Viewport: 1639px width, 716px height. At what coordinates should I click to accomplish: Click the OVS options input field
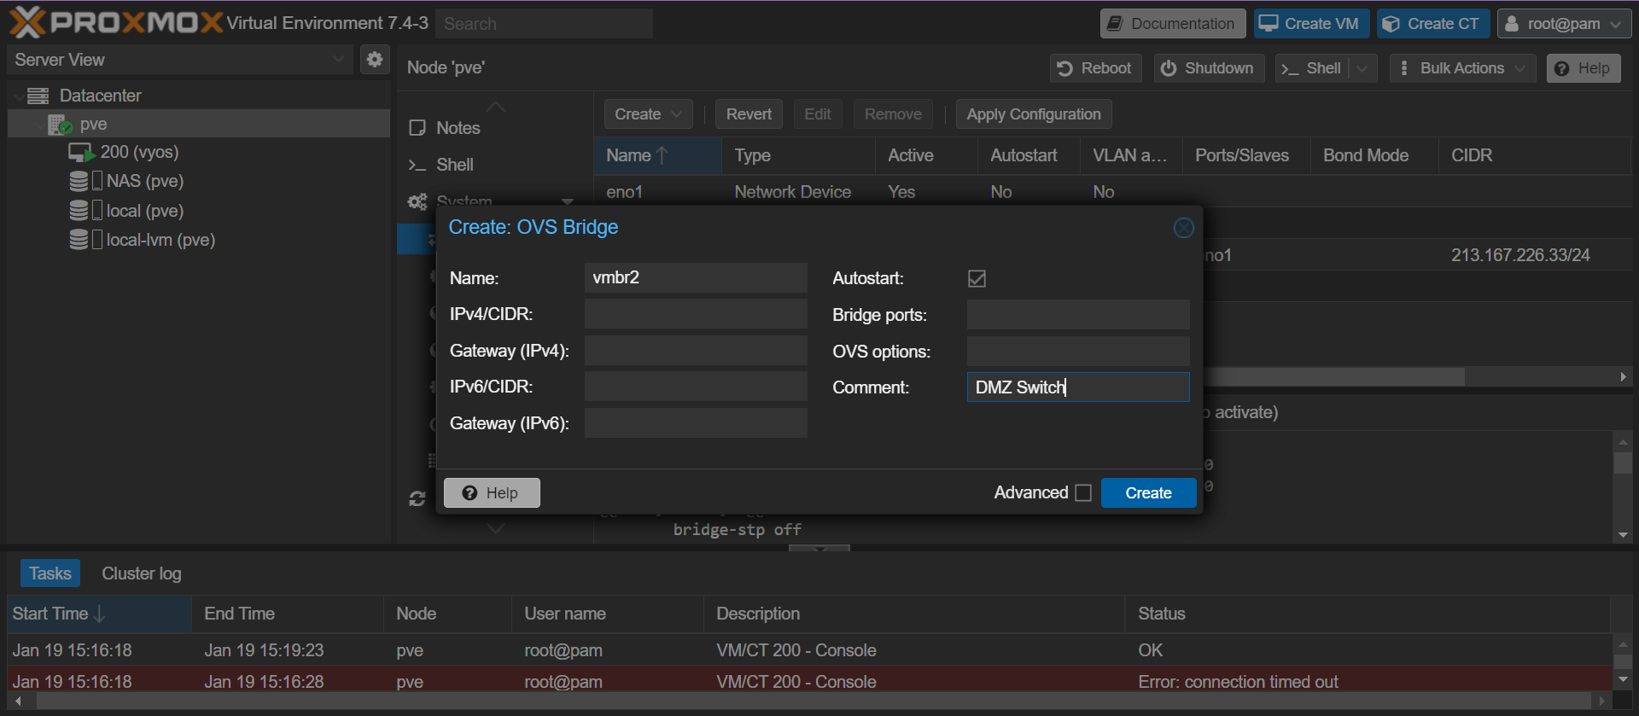point(1078,352)
